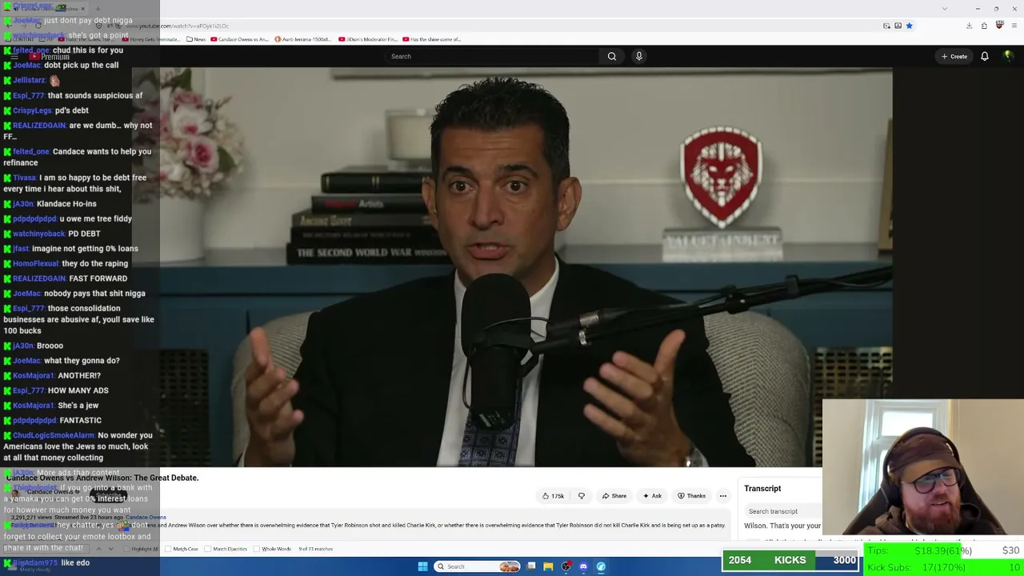Viewport: 1024px width, 576px height.
Task: Click the streamer webcam overlay
Action: click(x=922, y=467)
